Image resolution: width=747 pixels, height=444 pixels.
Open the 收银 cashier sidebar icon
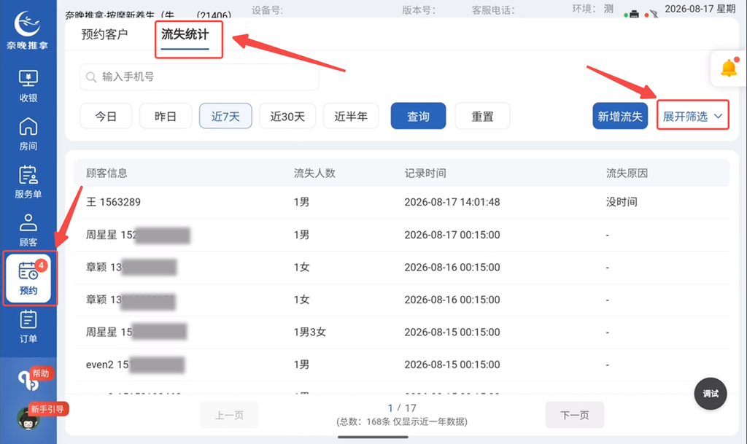(28, 85)
